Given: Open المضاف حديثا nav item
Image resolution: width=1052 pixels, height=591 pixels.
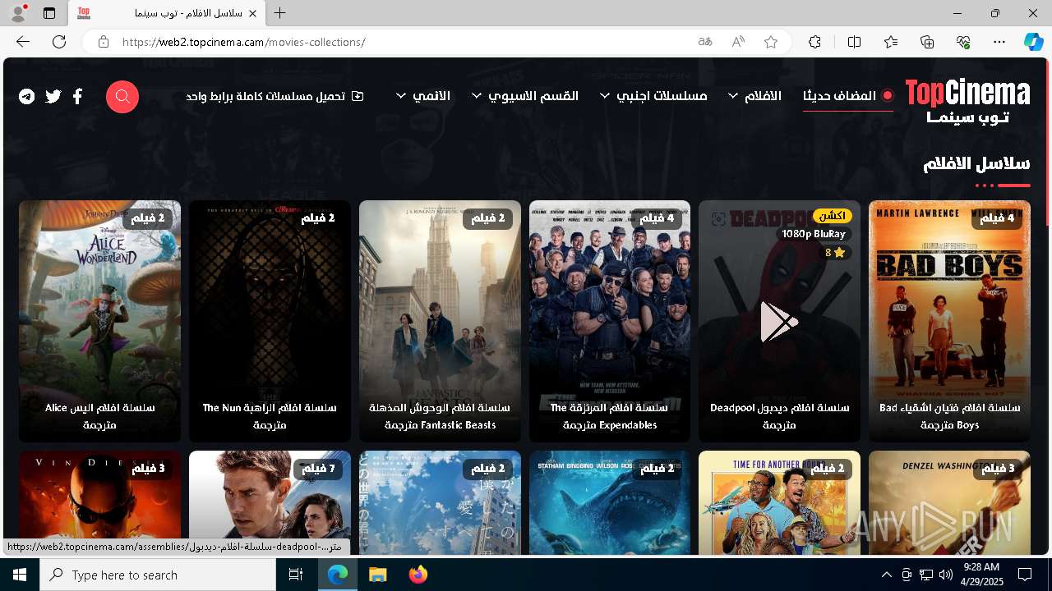Looking at the screenshot, I should point(847,96).
